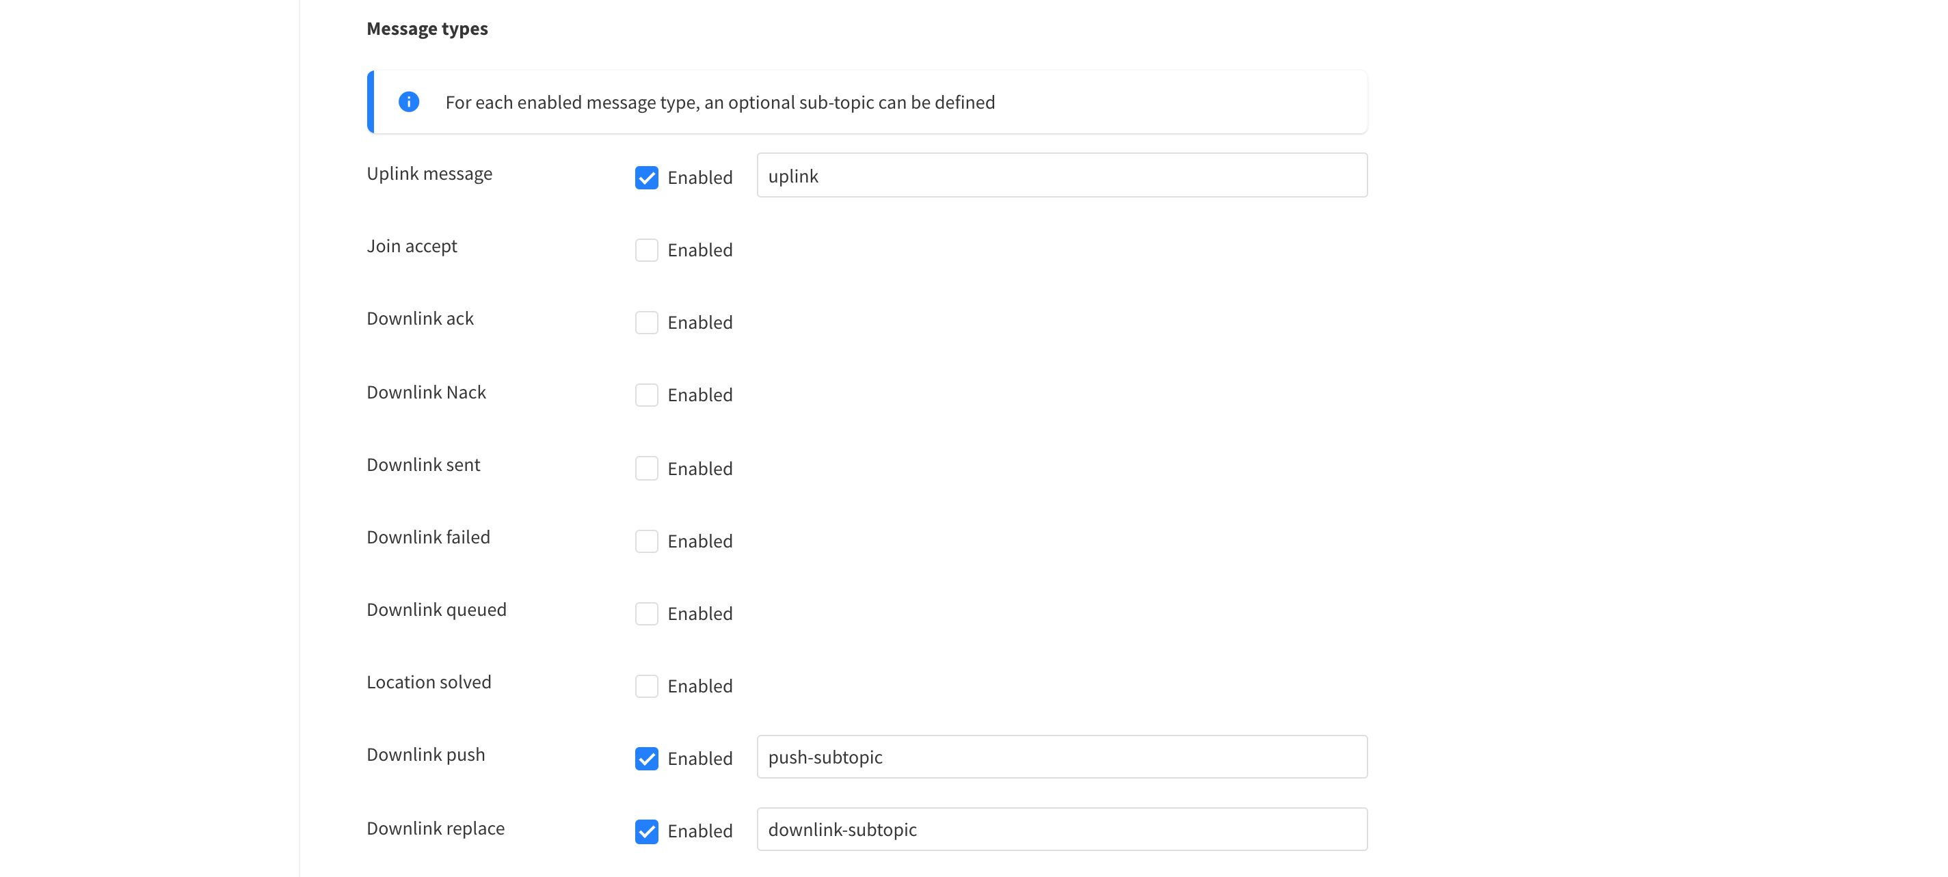Click the downlink-subtopic input field
Viewport: 1948px width, 877px height.
(x=1061, y=829)
